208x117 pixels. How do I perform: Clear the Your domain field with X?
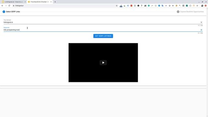(x=201, y=22)
